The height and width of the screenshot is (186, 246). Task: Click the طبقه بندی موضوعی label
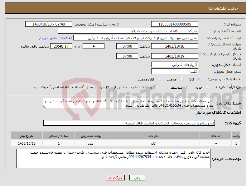pyautogui.click(x=224, y=79)
